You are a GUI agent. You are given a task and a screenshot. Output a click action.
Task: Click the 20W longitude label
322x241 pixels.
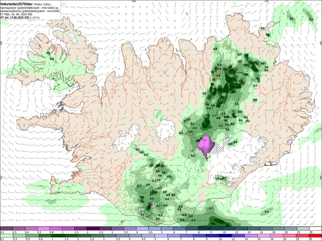(x=134, y=1)
